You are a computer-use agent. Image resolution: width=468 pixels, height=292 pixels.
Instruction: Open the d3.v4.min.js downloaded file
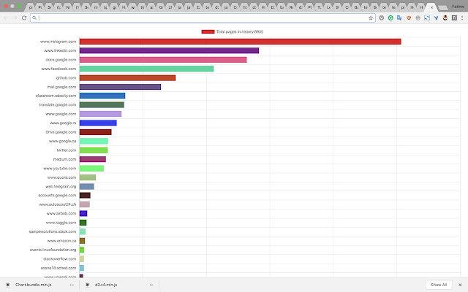click(x=106, y=285)
